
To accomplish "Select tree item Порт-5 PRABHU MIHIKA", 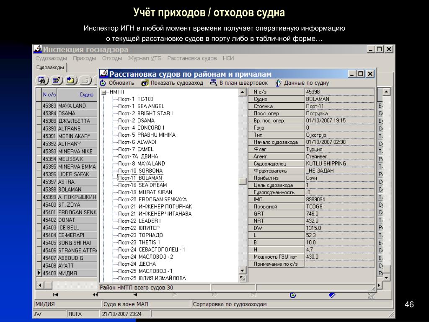I will click(x=147, y=135).
